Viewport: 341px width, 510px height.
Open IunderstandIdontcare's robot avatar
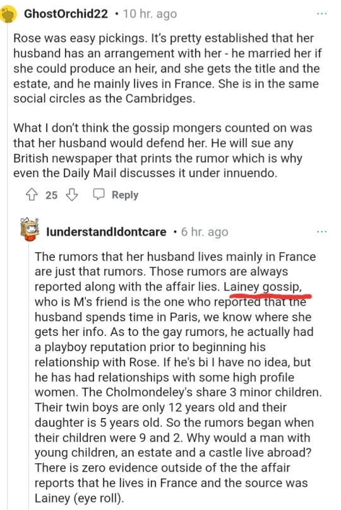(x=30, y=229)
